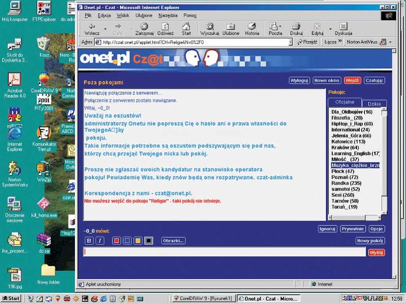Click the red Wejdź button
Viewport: 406px width, 304px height.
(352, 81)
